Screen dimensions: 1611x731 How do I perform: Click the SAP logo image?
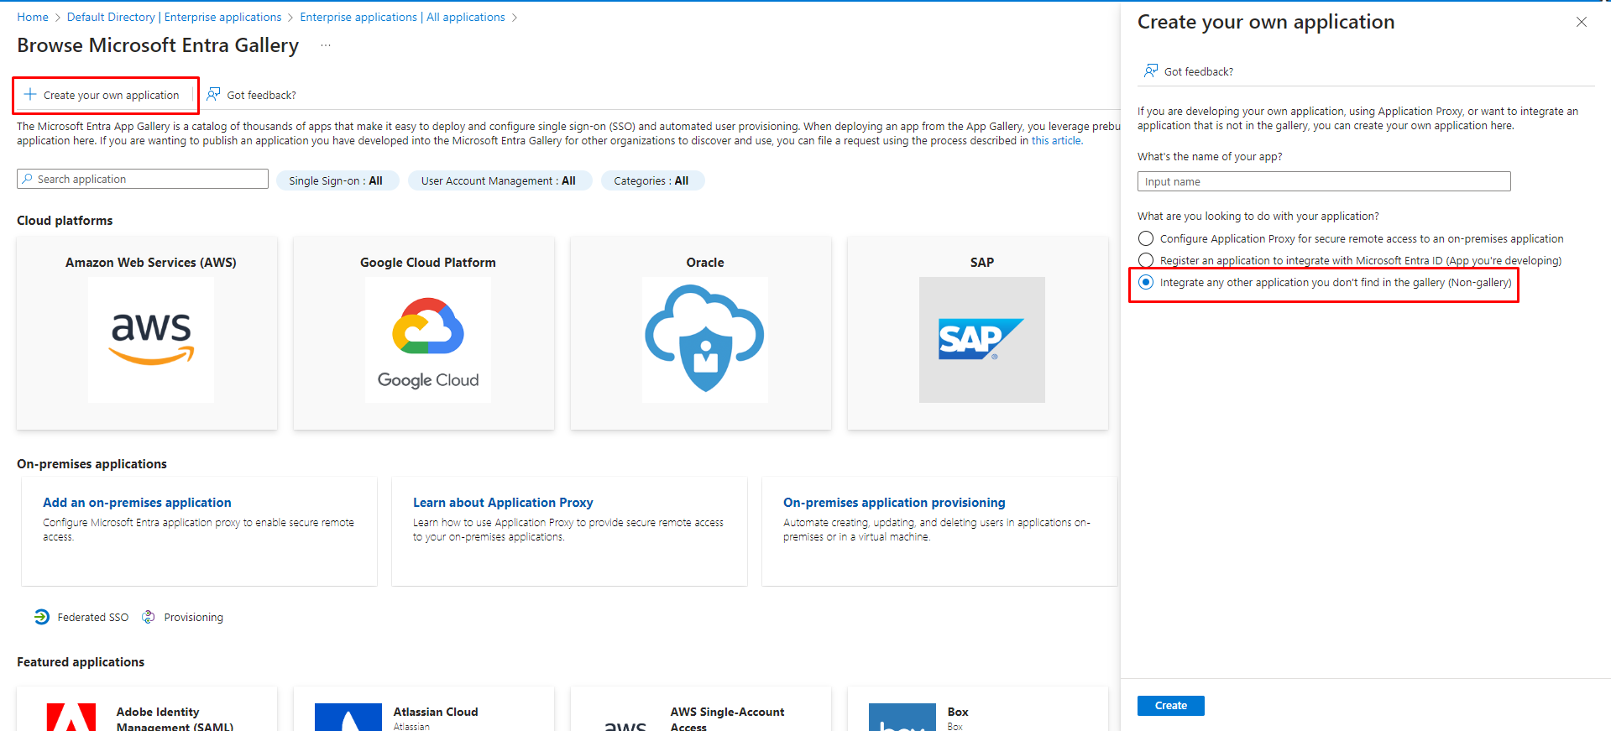pyautogui.click(x=982, y=340)
